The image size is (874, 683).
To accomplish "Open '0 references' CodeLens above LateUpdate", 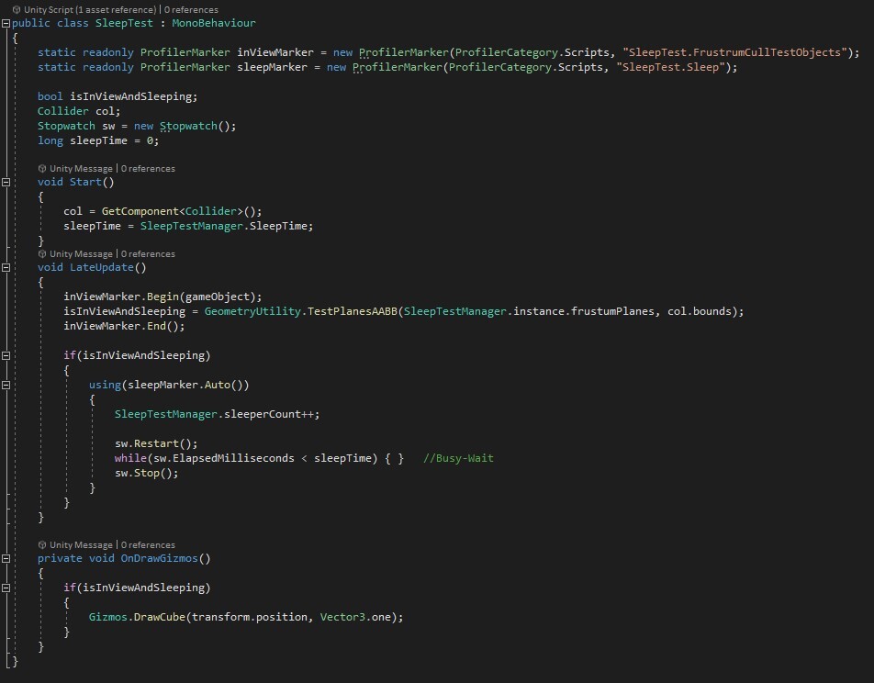I will pyautogui.click(x=148, y=253).
